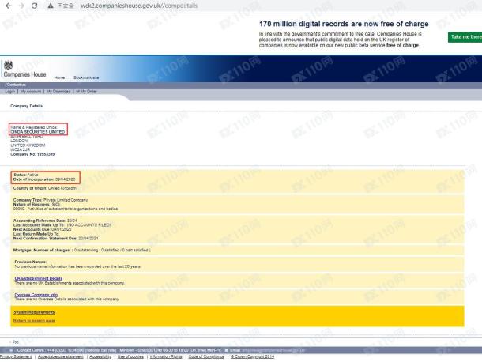Open the Home navigation link
The height and width of the screenshot is (362, 482).
click(59, 77)
